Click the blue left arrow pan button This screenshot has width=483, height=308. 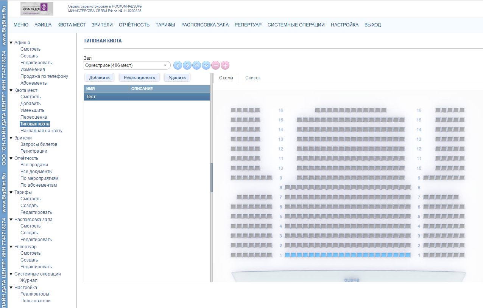[178, 65]
